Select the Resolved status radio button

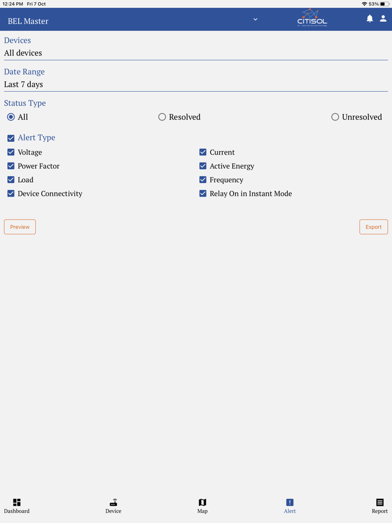162,117
